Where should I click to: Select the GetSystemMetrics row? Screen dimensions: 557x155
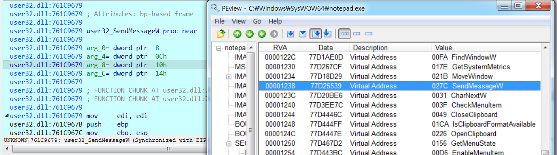(400, 67)
